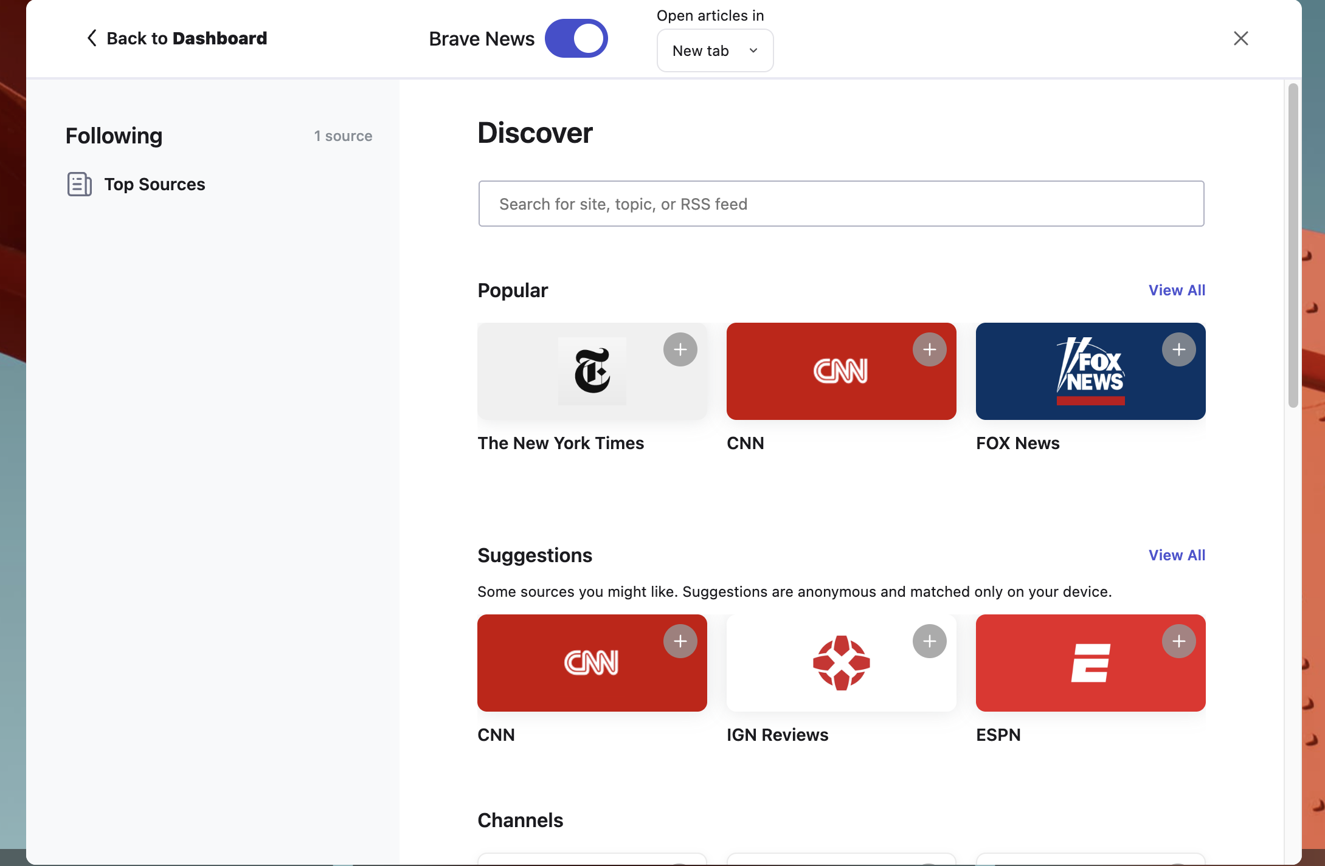Add CNN from the Suggestions section
The image size is (1325, 866).
pyautogui.click(x=680, y=641)
